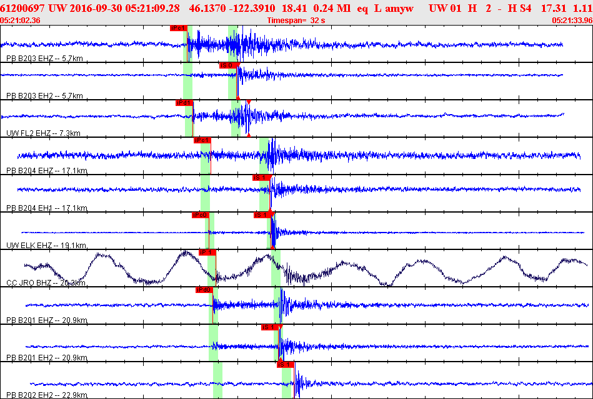Select the iS 1 pick on PB B202 EH2

tap(285, 365)
